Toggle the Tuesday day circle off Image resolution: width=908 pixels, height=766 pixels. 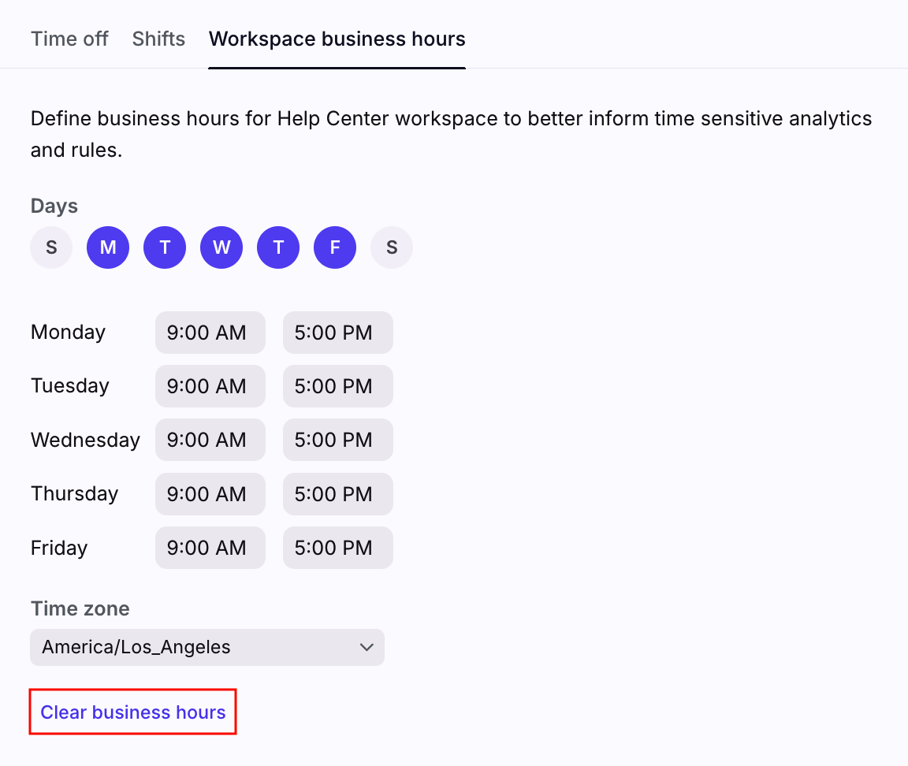(165, 247)
